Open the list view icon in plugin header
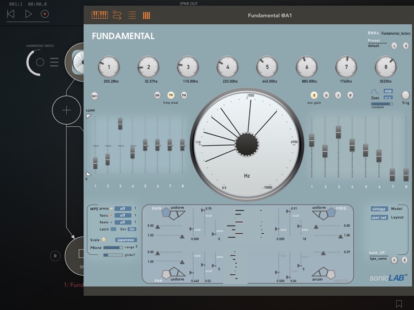 [132, 15]
